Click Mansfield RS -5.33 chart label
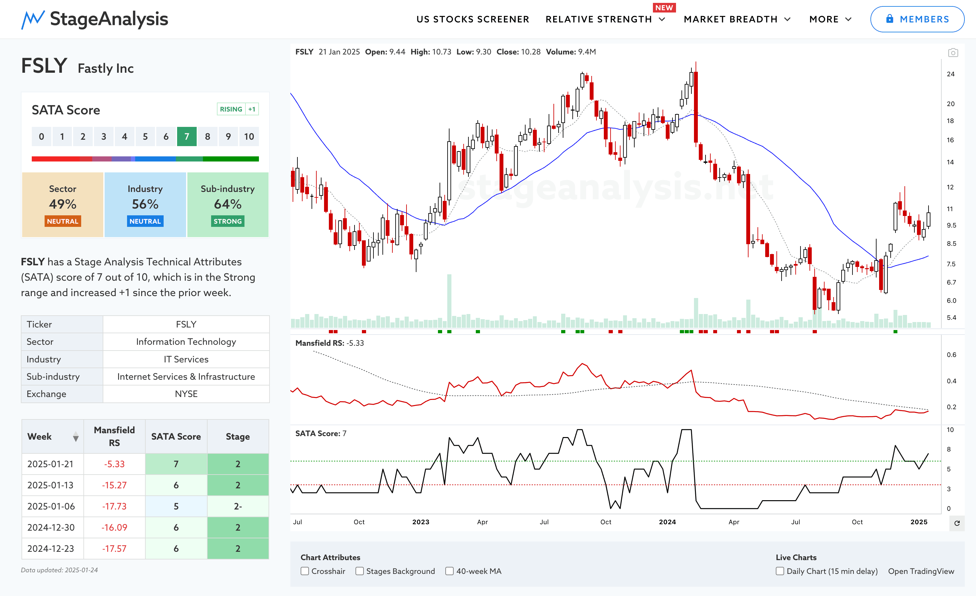976x596 pixels. tap(329, 343)
